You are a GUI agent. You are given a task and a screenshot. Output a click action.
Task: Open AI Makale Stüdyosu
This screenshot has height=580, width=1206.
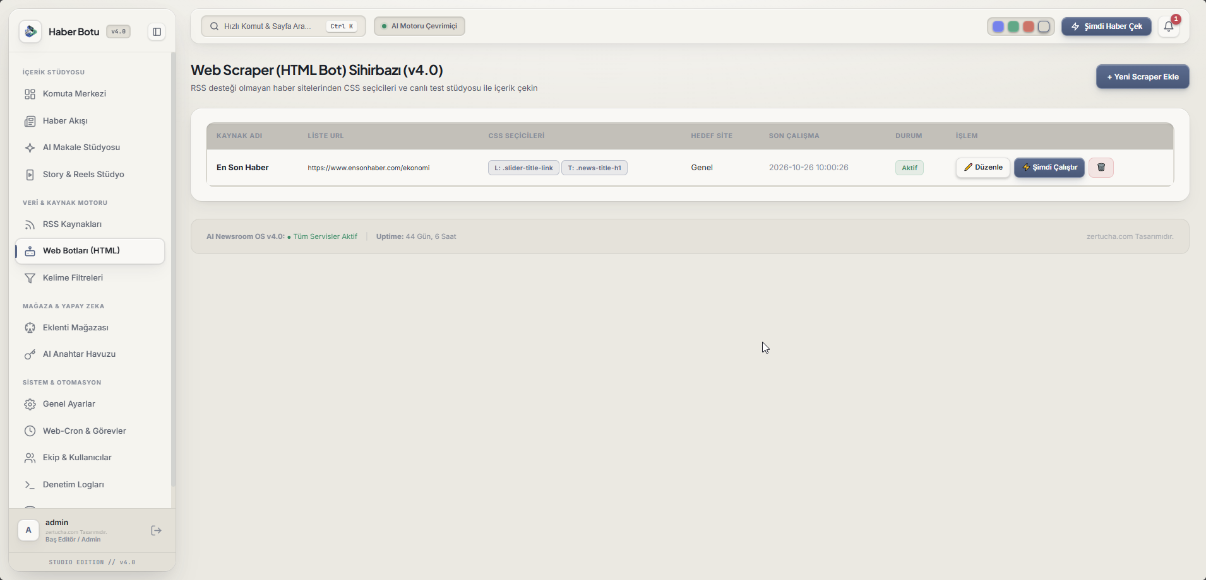(90, 148)
